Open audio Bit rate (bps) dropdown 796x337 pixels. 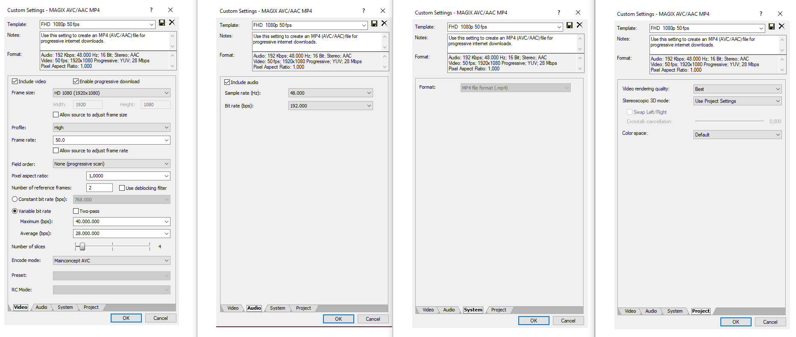(331, 105)
